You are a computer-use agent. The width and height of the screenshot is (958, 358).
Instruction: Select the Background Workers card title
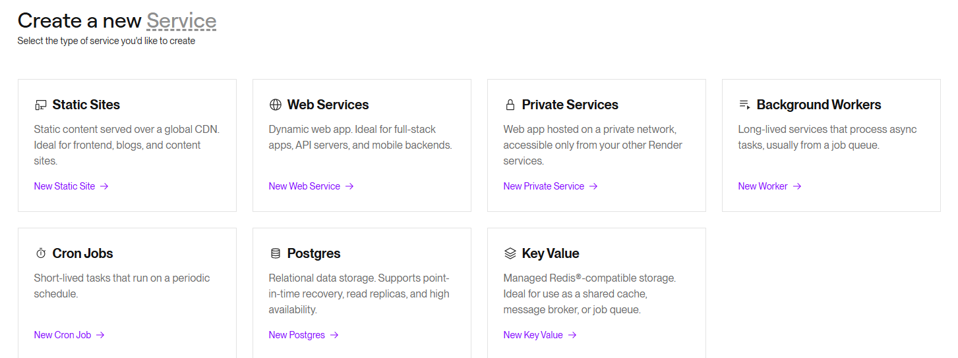[819, 105]
